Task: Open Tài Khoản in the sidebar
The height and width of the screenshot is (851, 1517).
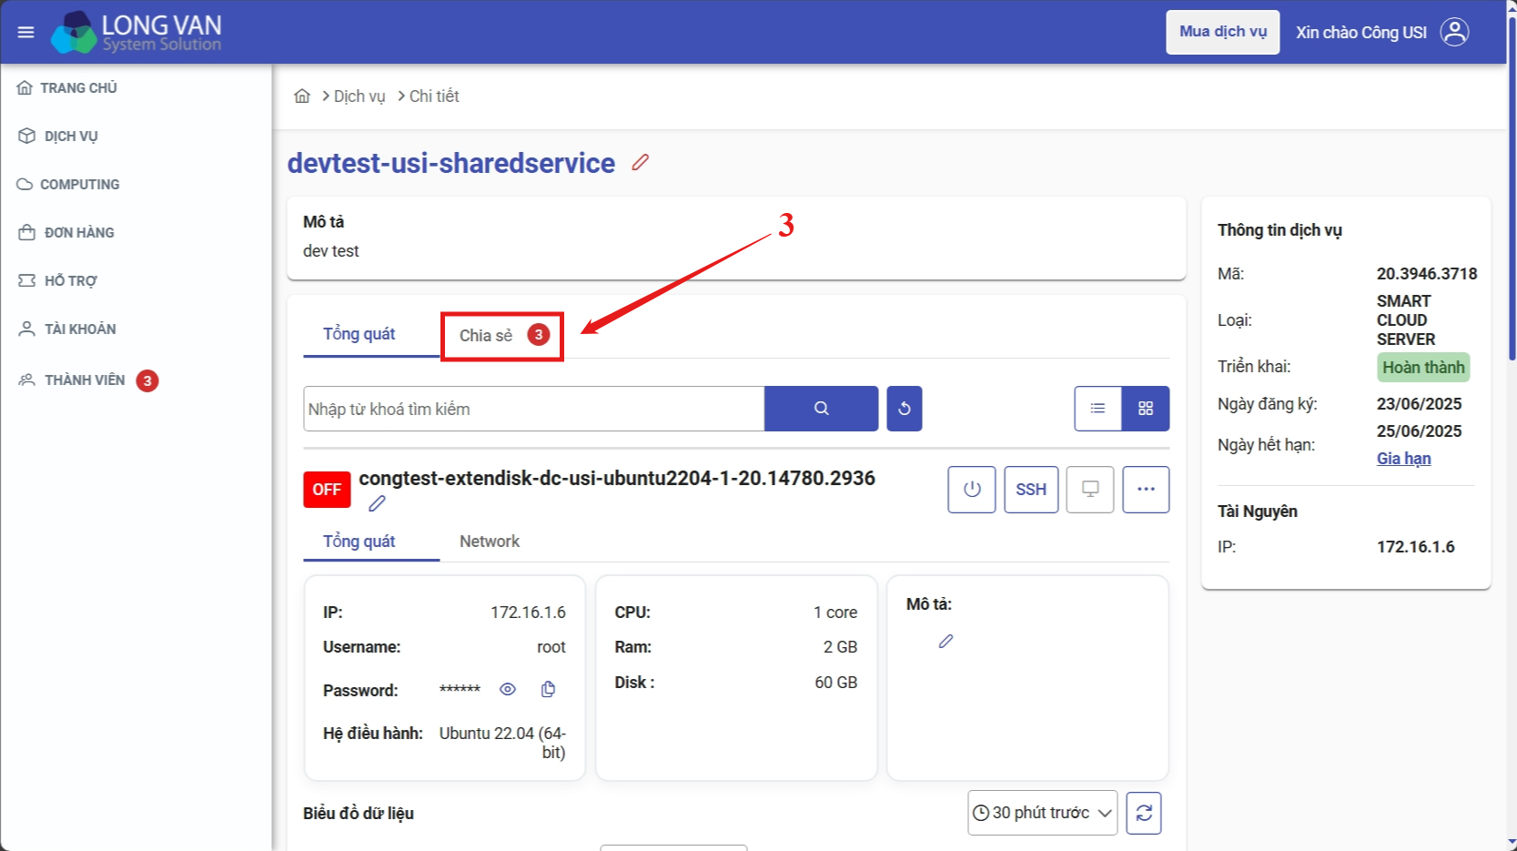Action: coord(67,329)
